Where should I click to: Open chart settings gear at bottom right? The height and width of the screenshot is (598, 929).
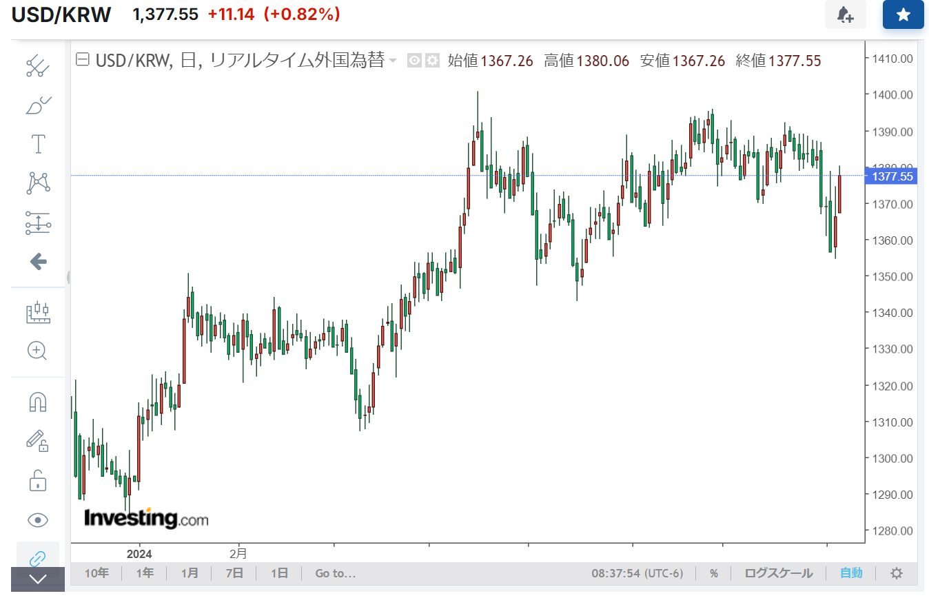point(896,573)
